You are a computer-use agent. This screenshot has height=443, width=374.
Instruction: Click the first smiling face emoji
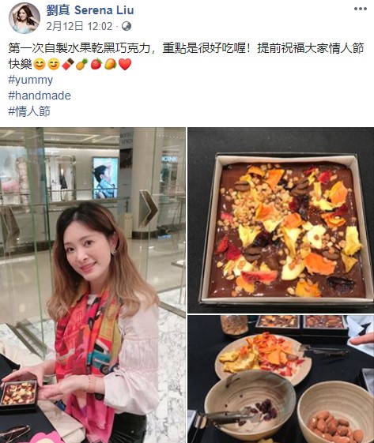tap(40, 64)
